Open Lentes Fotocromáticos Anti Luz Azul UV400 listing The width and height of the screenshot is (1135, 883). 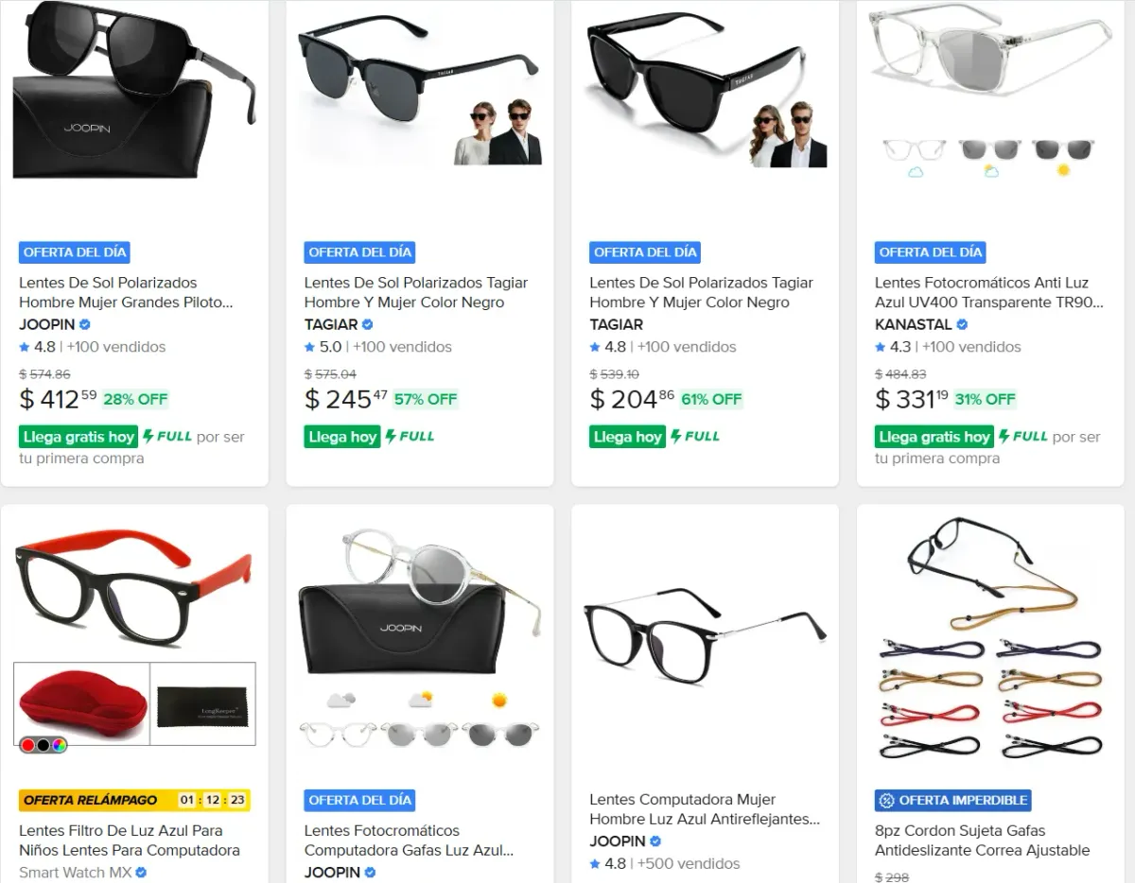click(x=988, y=292)
